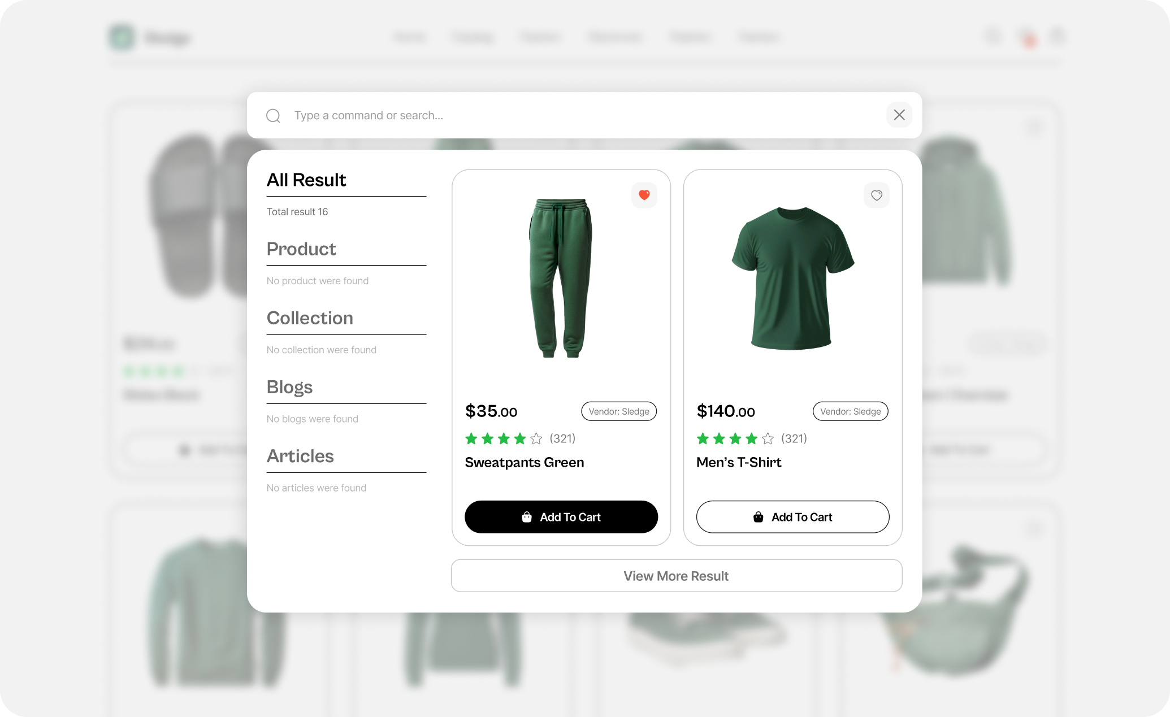Click the close (X) icon on the search modal
Image resolution: width=1170 pixels, height=717 pixels.
[x=899, y=115]
